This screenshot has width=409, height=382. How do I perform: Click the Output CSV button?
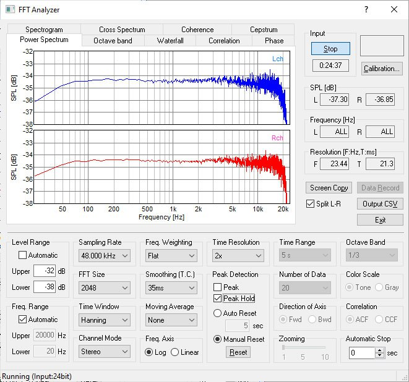pos(380,204)
